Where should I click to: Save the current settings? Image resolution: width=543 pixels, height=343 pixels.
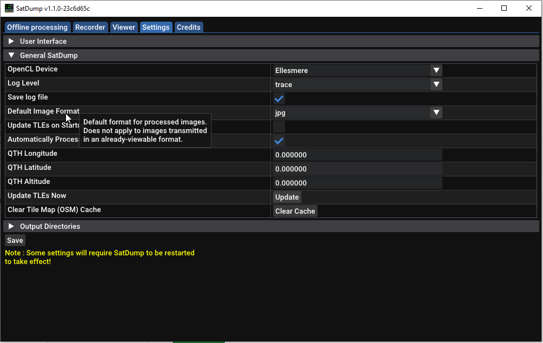15,240
